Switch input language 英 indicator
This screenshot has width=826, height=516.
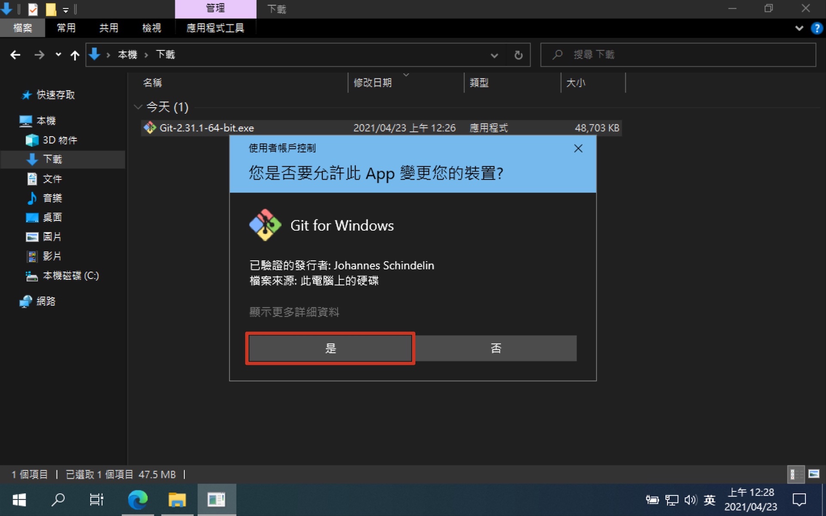(709, 500)
